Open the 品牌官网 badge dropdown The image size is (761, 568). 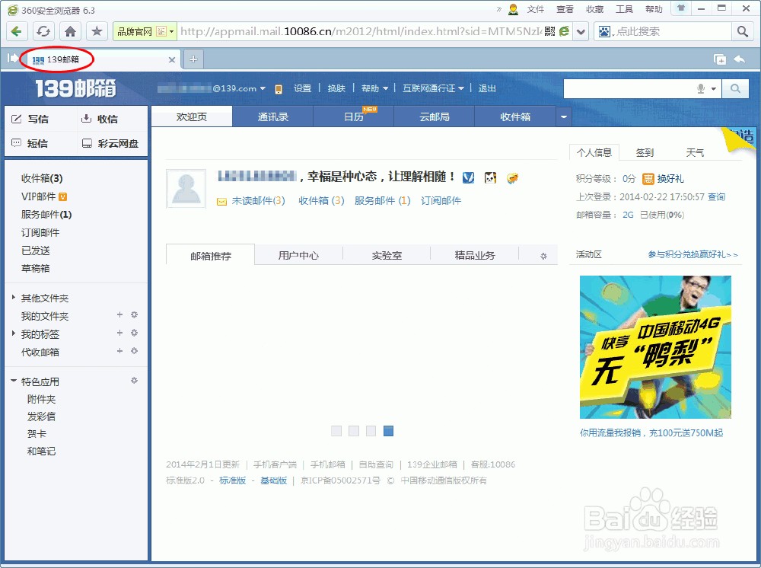[172, 31]
